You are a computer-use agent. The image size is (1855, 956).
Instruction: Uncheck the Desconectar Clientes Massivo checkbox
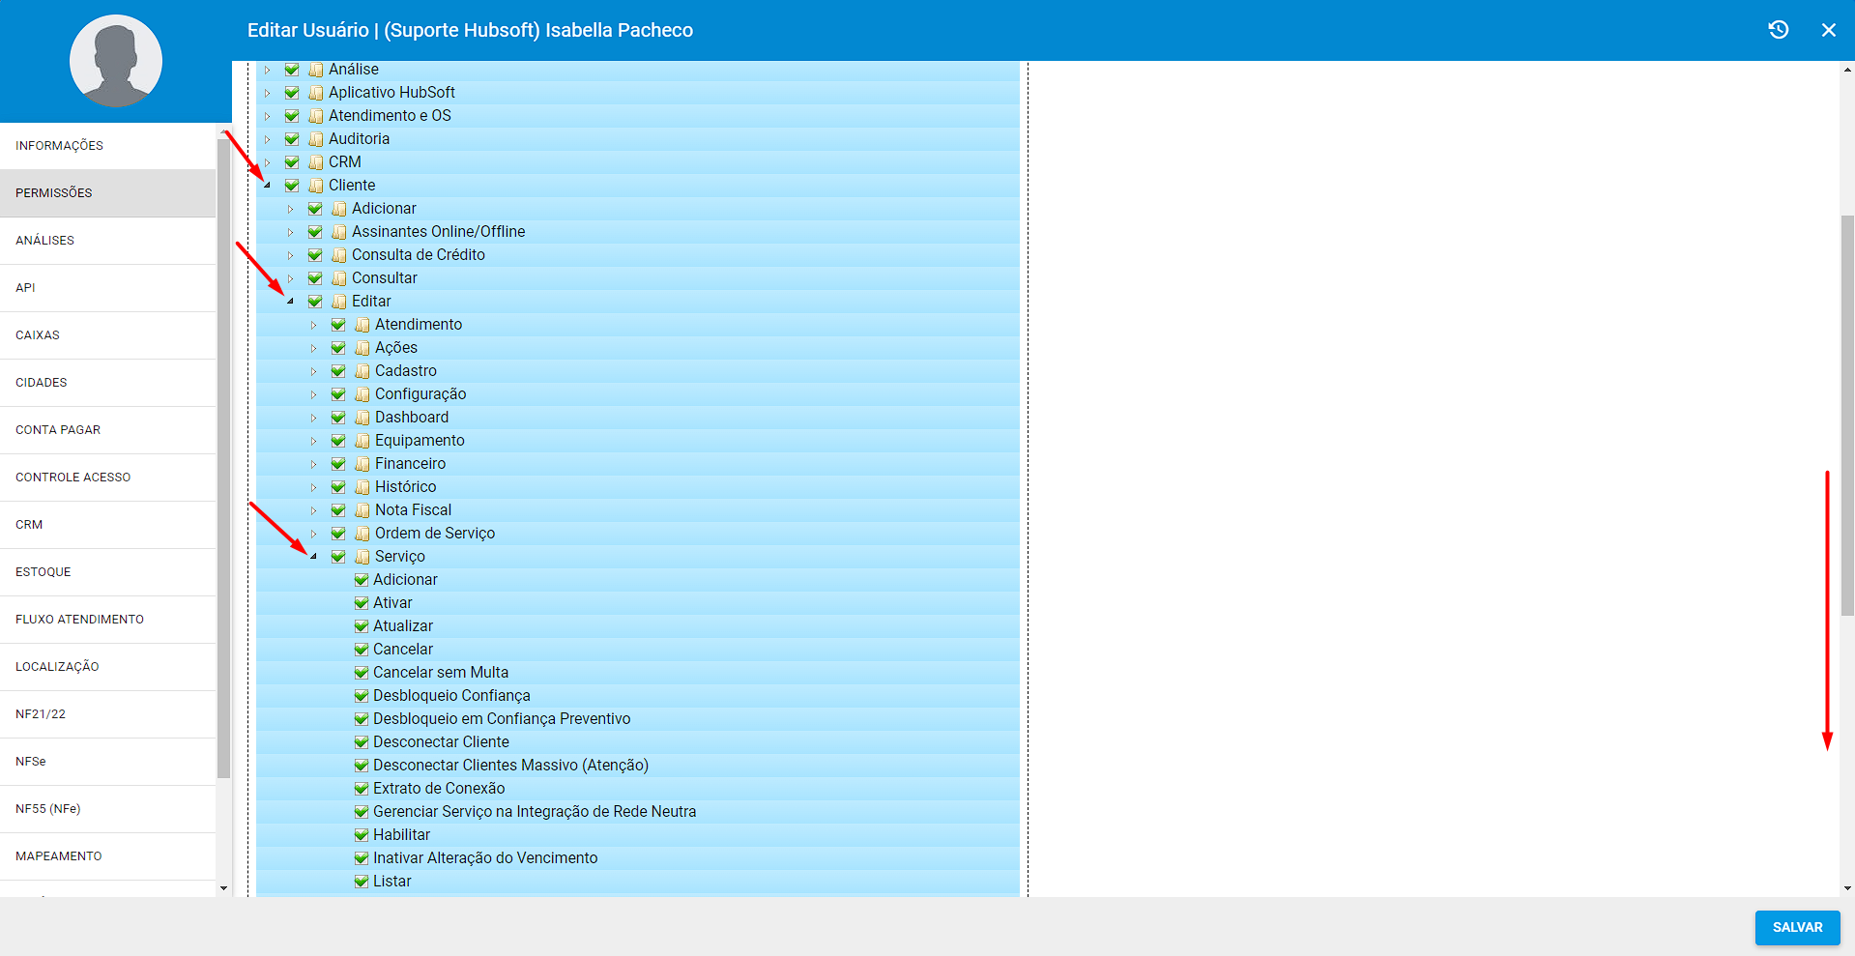click(362, 766)
